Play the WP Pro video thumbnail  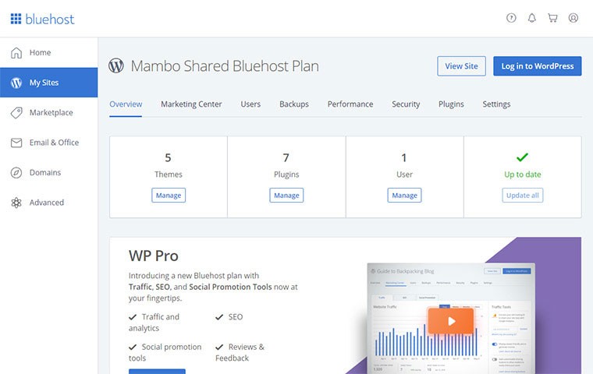pyautogui.click(x=450, y=321)
